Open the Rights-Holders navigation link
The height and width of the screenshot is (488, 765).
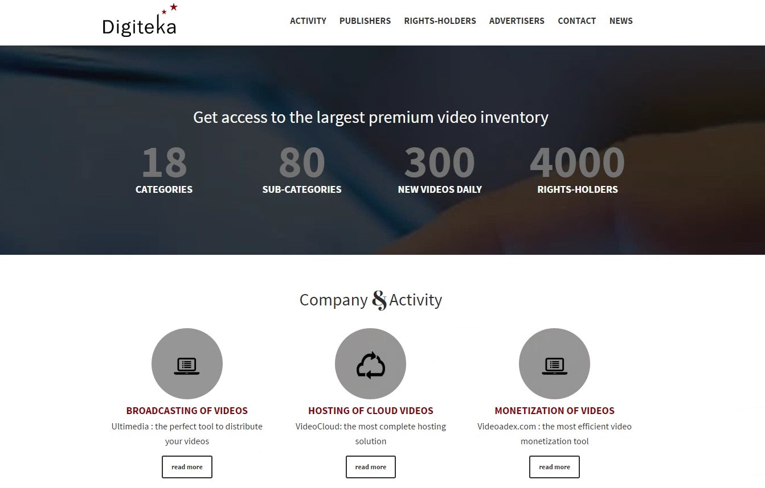click(440, 21)
